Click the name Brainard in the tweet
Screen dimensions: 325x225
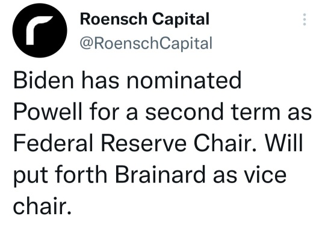click(x=160, y=175)
